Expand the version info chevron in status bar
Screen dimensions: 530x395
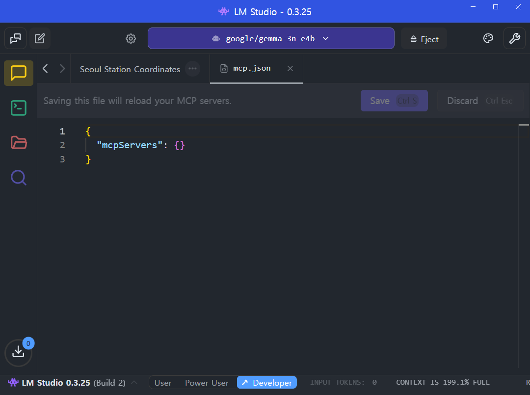(134, 383)
